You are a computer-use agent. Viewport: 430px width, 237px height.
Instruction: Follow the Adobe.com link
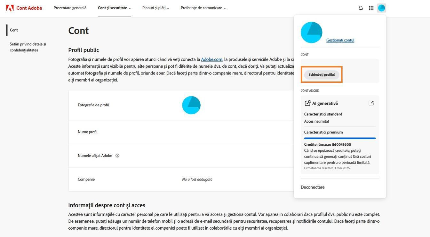(211, 59)
